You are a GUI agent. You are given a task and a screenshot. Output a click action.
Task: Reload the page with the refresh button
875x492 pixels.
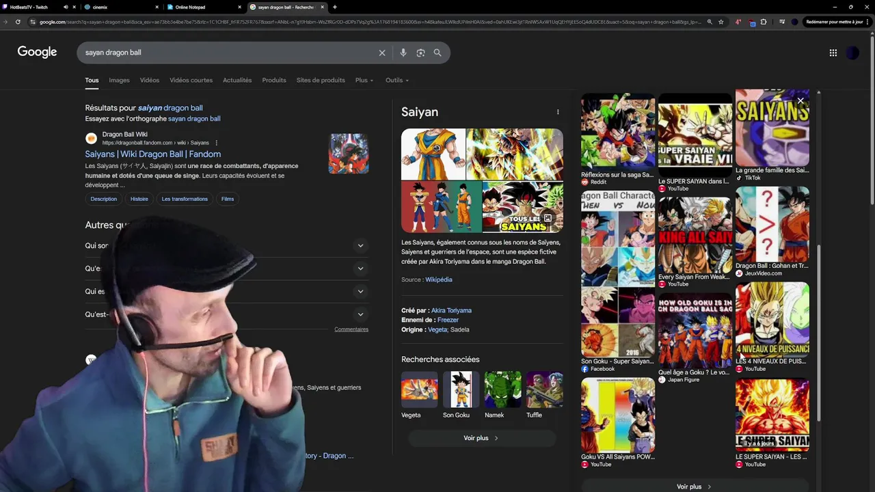(18, 22)
